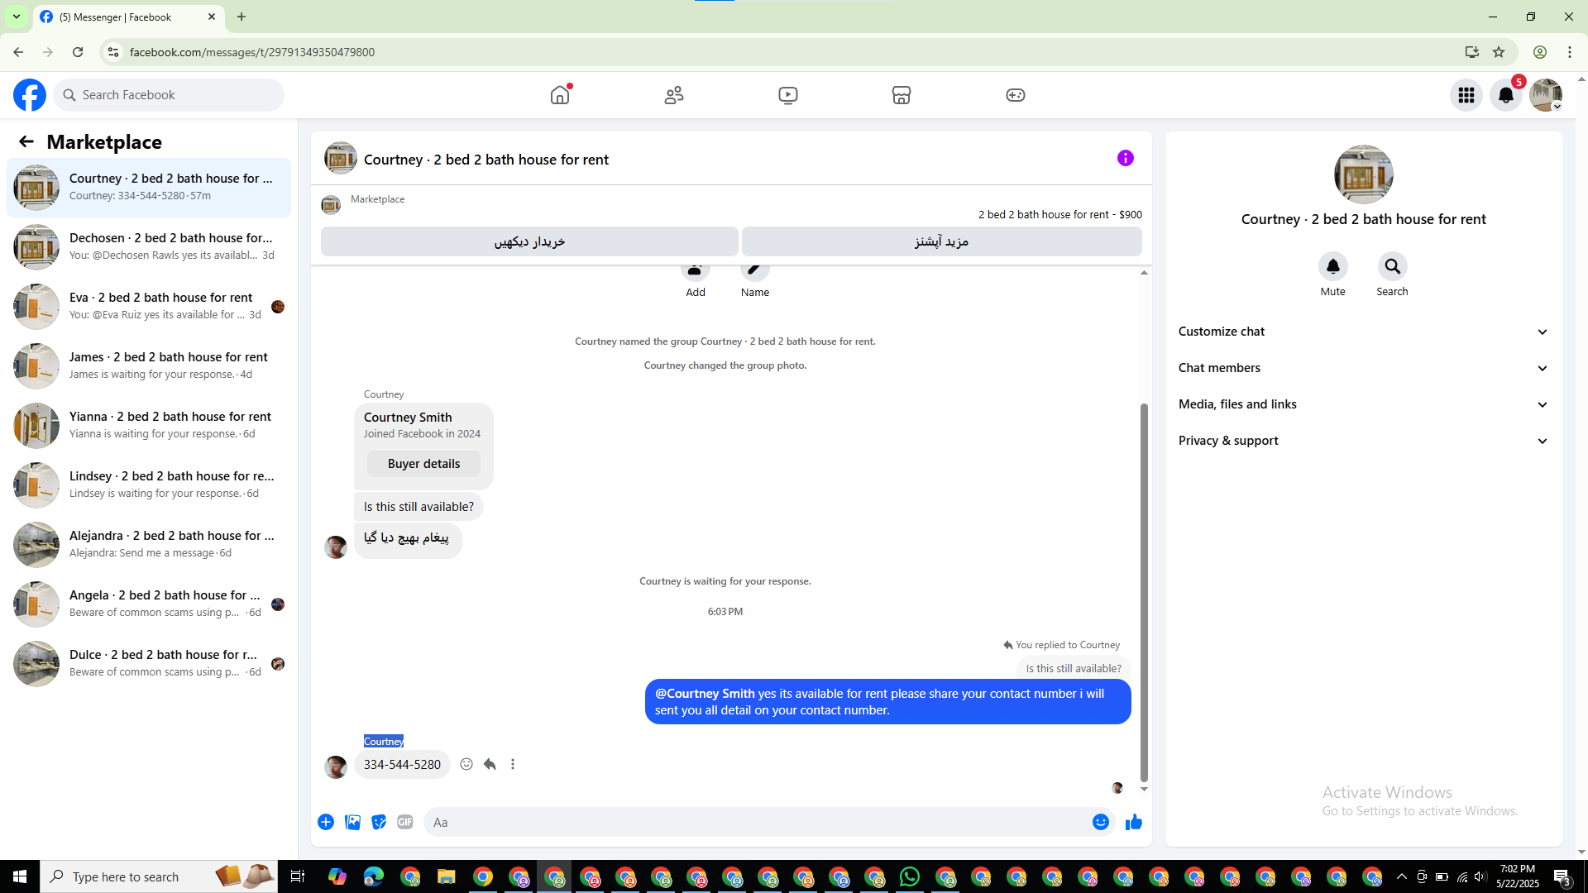This screenshot has height=893, width=1588.
Task: Send a thumbs-up like
Action: tap(1134, 822)
